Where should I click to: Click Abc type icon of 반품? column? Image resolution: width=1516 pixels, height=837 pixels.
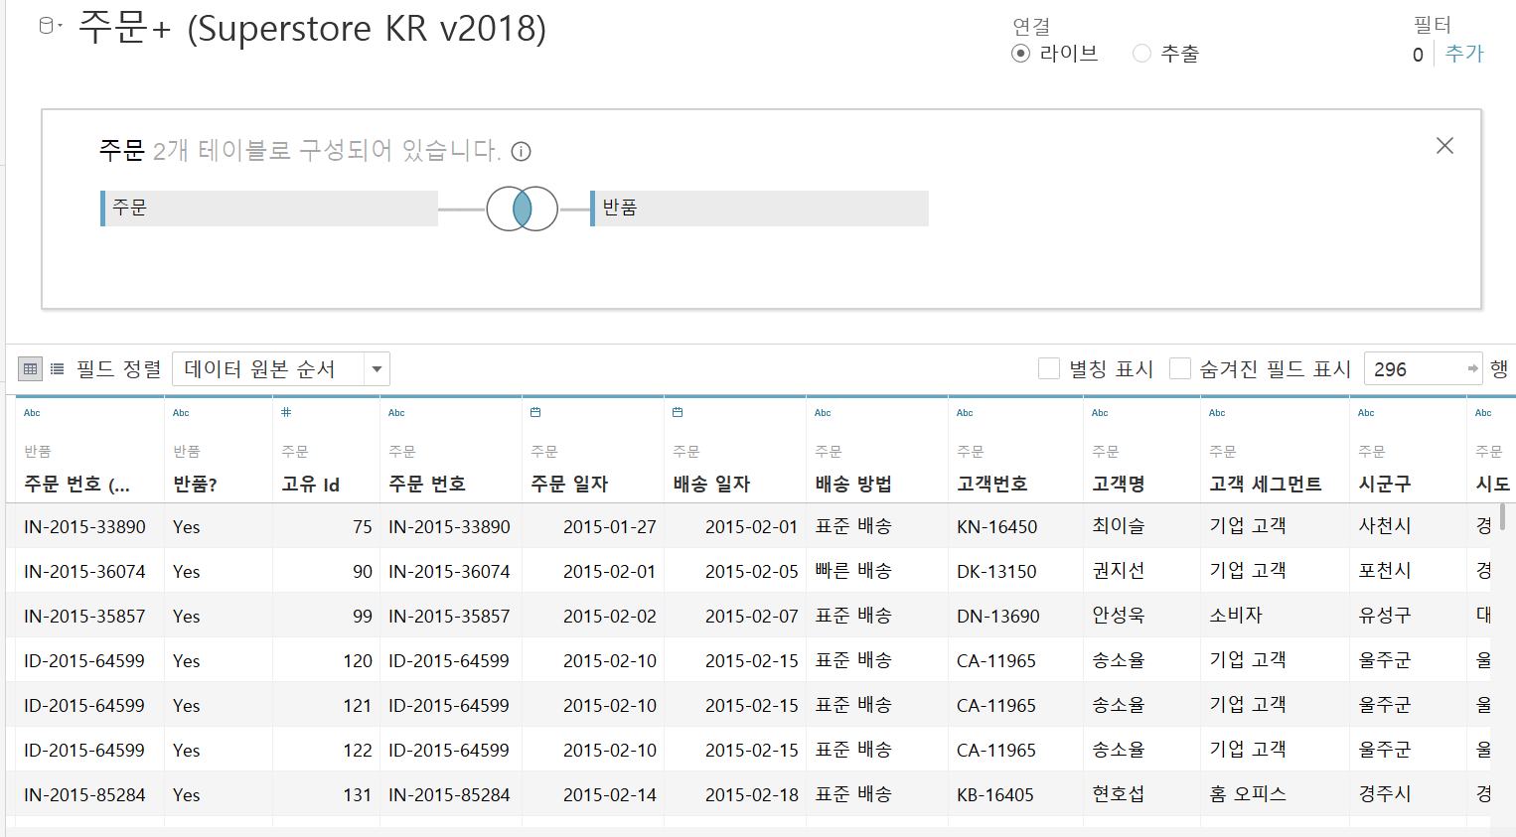point(181,413)
